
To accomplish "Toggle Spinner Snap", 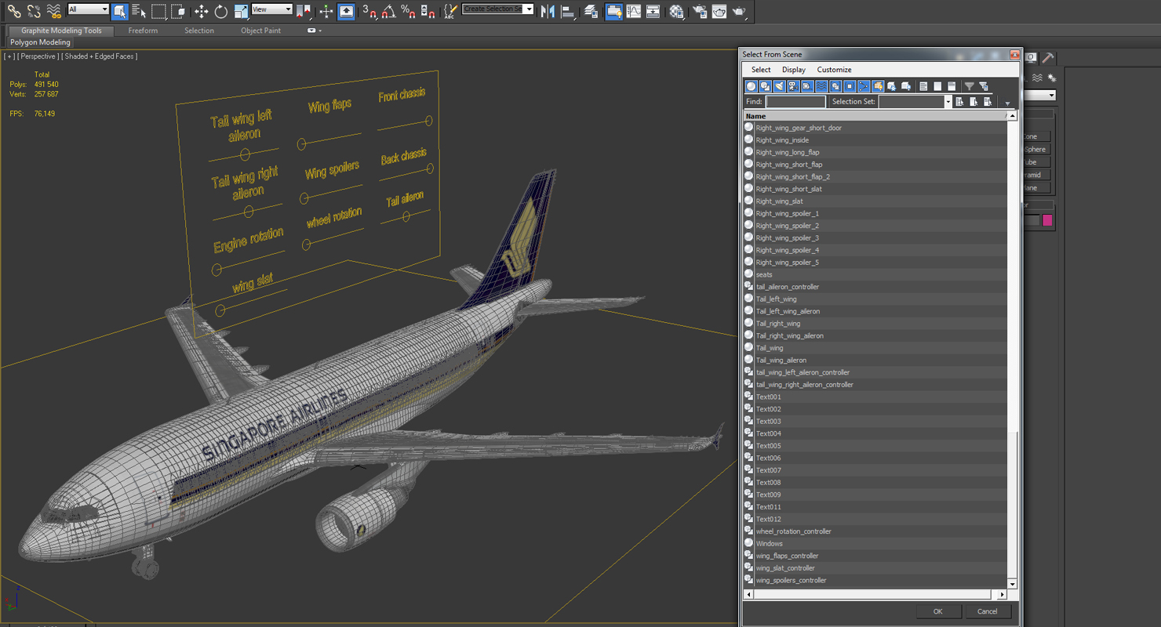I will [x=428, y=11].
